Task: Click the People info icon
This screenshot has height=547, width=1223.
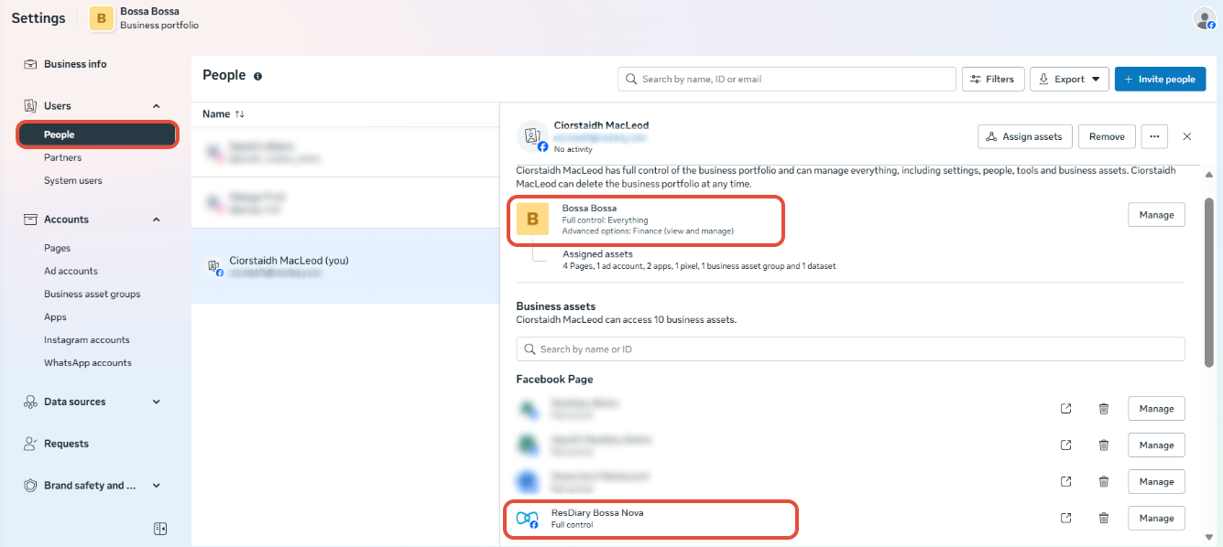Action: (257, 76)
